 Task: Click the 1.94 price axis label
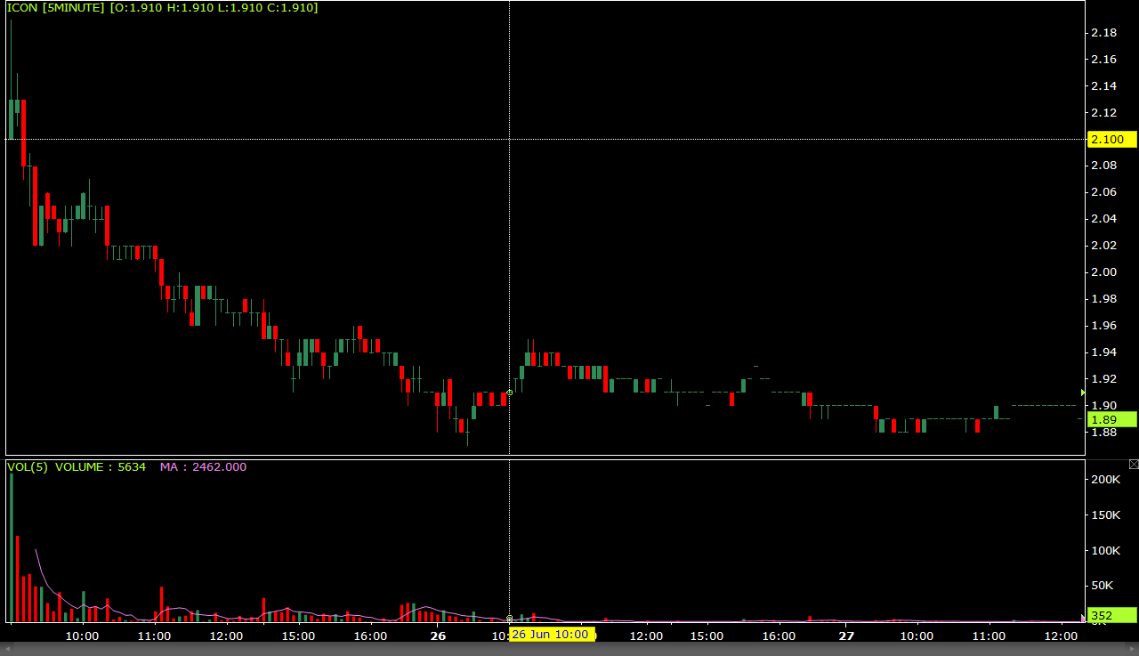1103,352
